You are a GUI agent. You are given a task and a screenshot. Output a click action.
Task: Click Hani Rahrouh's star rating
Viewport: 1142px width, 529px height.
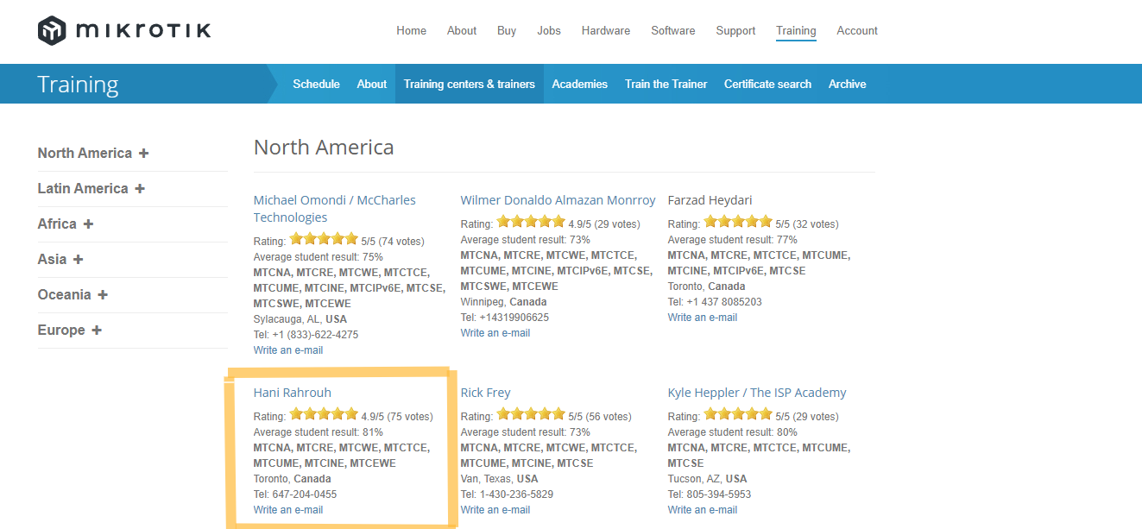pyautogui.click(x=323, y=415)
